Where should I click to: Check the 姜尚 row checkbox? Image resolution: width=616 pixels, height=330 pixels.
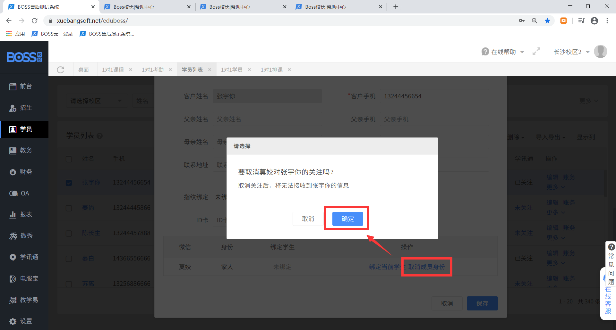pos(69,208)
